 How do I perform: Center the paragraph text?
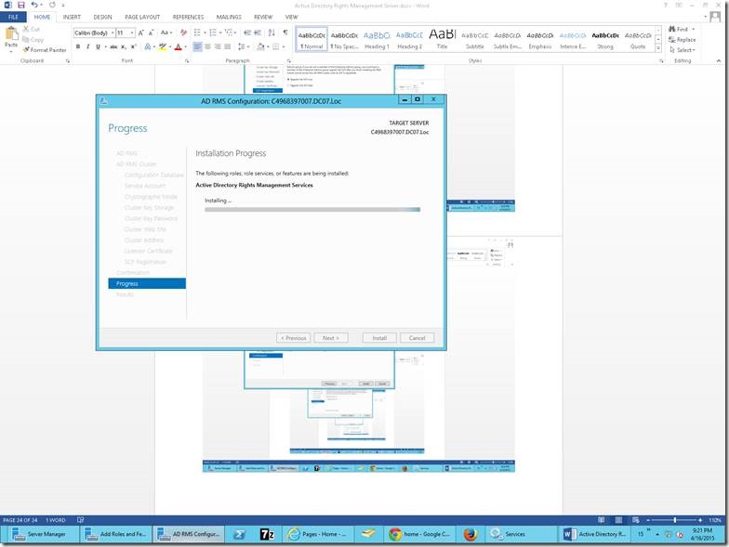[x=208, y=46]
